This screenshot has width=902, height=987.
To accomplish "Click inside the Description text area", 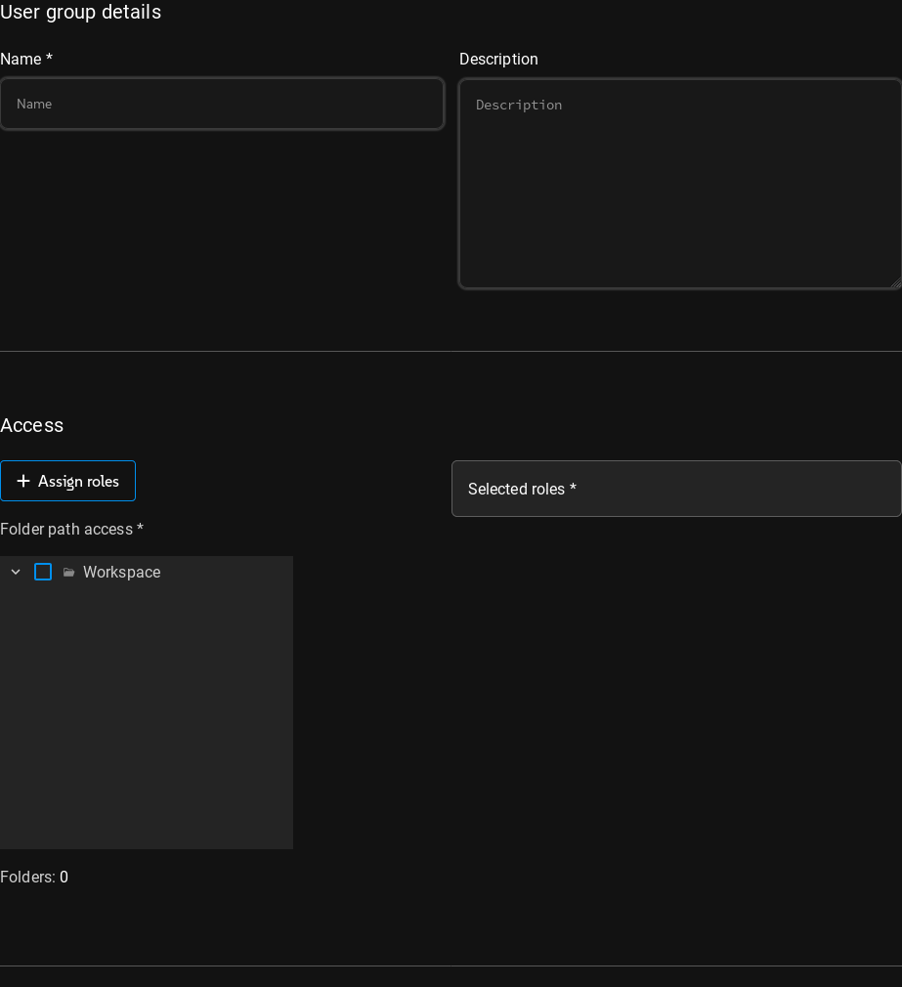I will 680,184.
